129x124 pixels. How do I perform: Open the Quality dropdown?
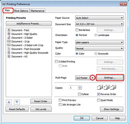(x=99, y=48)
